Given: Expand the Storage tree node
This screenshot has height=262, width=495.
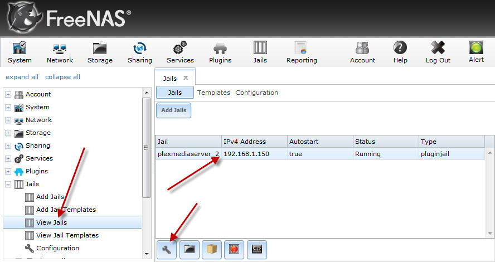Looking at the screenshot, I should click(x=8, y=133).
